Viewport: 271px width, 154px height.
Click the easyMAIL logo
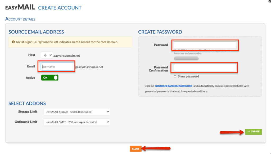click(x=20, y=7)
